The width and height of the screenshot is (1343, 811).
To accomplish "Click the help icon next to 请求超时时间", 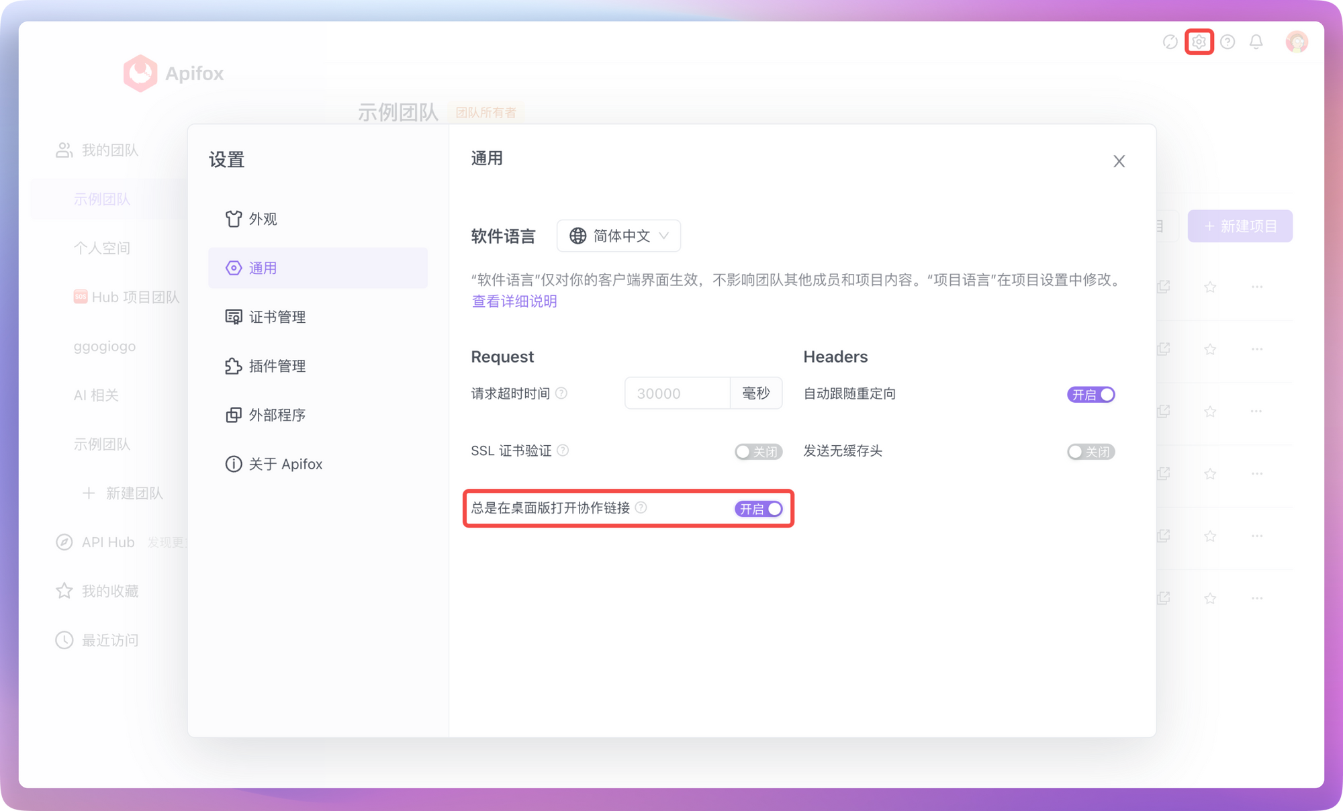I will click(x=561, y=393).
